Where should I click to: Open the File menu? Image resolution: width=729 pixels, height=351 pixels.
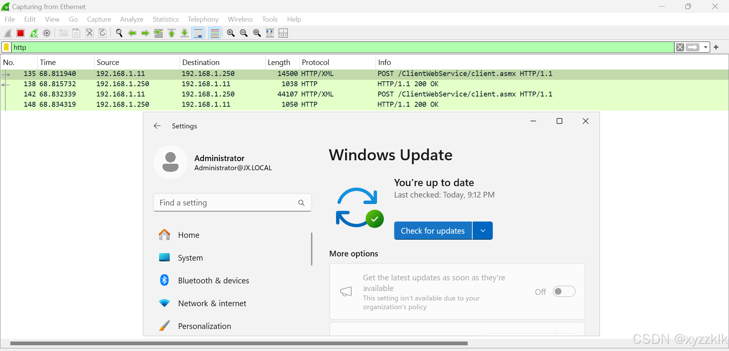click(x=9, y=19)
